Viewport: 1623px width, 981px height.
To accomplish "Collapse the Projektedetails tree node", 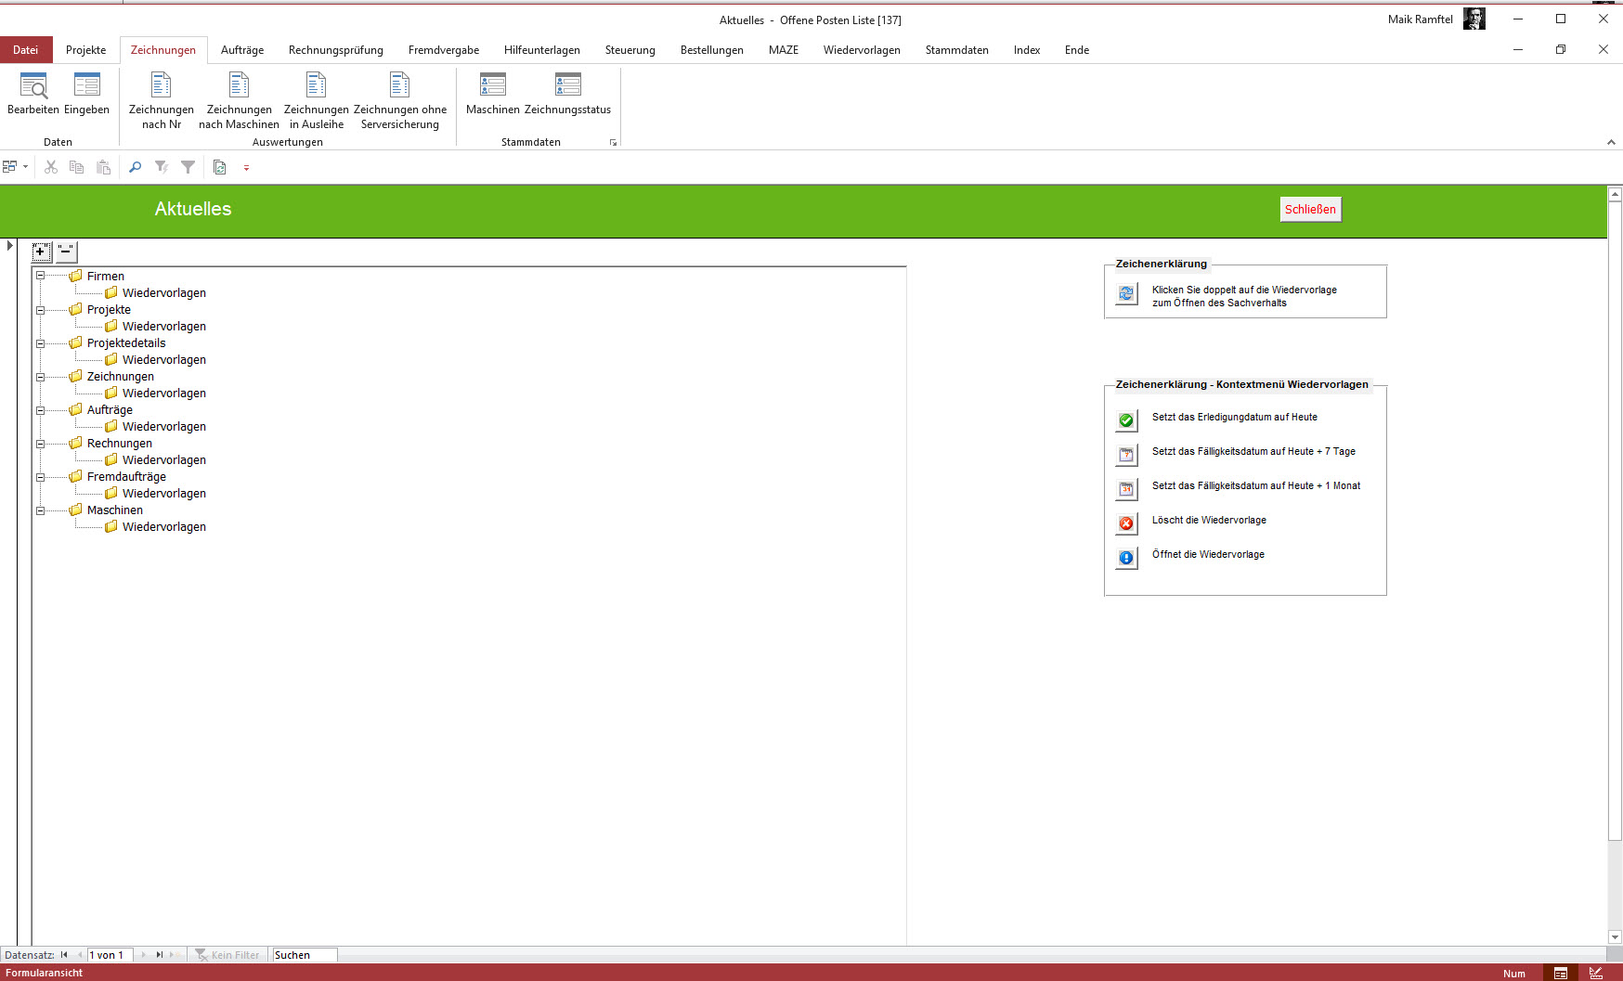I will (41, 343).
